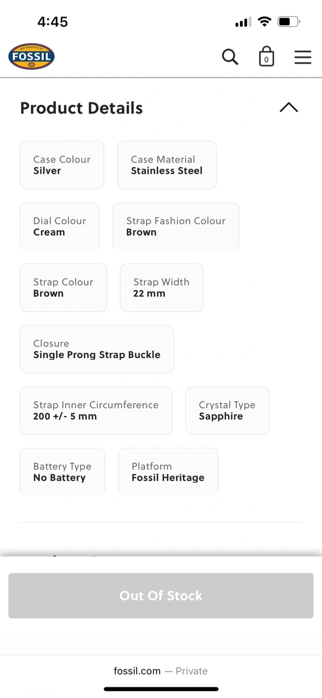322x698 pixels.
Task: Tap the Case Colour Silver chip
Action: pyautogui.click(x=62, y=165)
